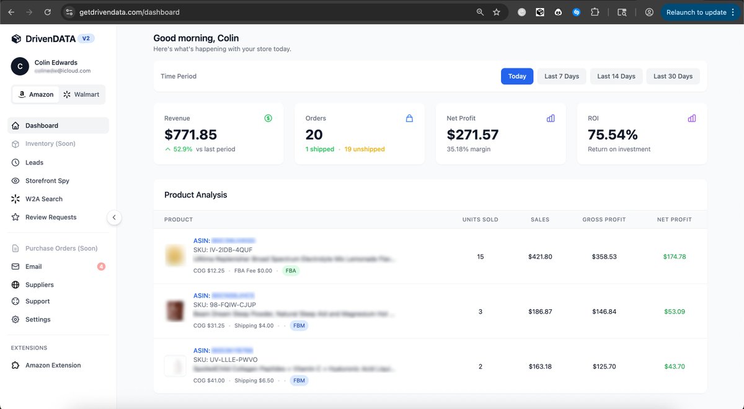Click the Storefront Spy eye icon
The height and width of the screenshot is (409, 744).
coord(15,181)
